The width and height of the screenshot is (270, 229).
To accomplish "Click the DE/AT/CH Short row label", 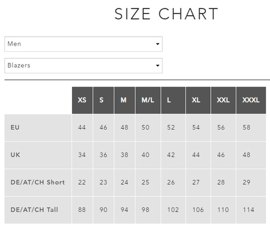I will coord(38,182).
